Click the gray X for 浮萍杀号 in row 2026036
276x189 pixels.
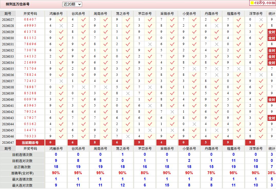(x=261, y=75)
